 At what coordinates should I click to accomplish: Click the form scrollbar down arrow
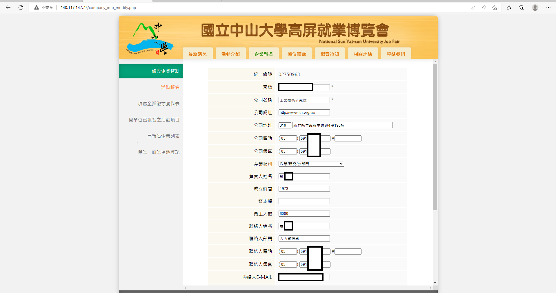pos(435,283)
